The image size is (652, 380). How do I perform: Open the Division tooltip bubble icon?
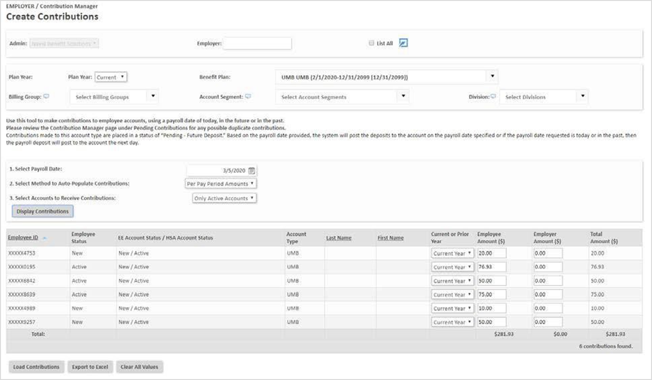[493, 97]
